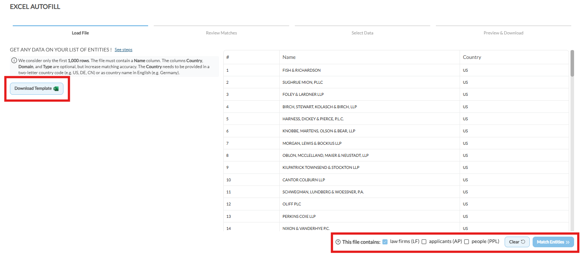Click HARNESS, DICKEY & PIERCE, P.L.C.
584x254 pixels.
coord(313,119)
